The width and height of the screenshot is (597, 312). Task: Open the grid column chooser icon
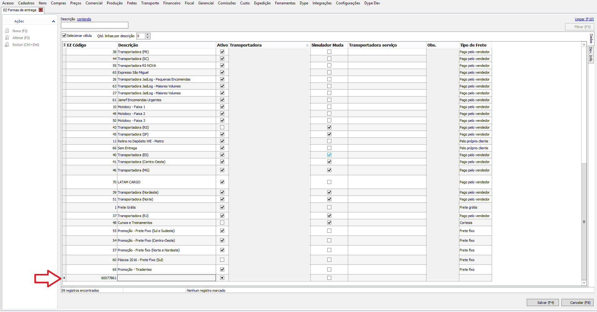coord(64,45)
